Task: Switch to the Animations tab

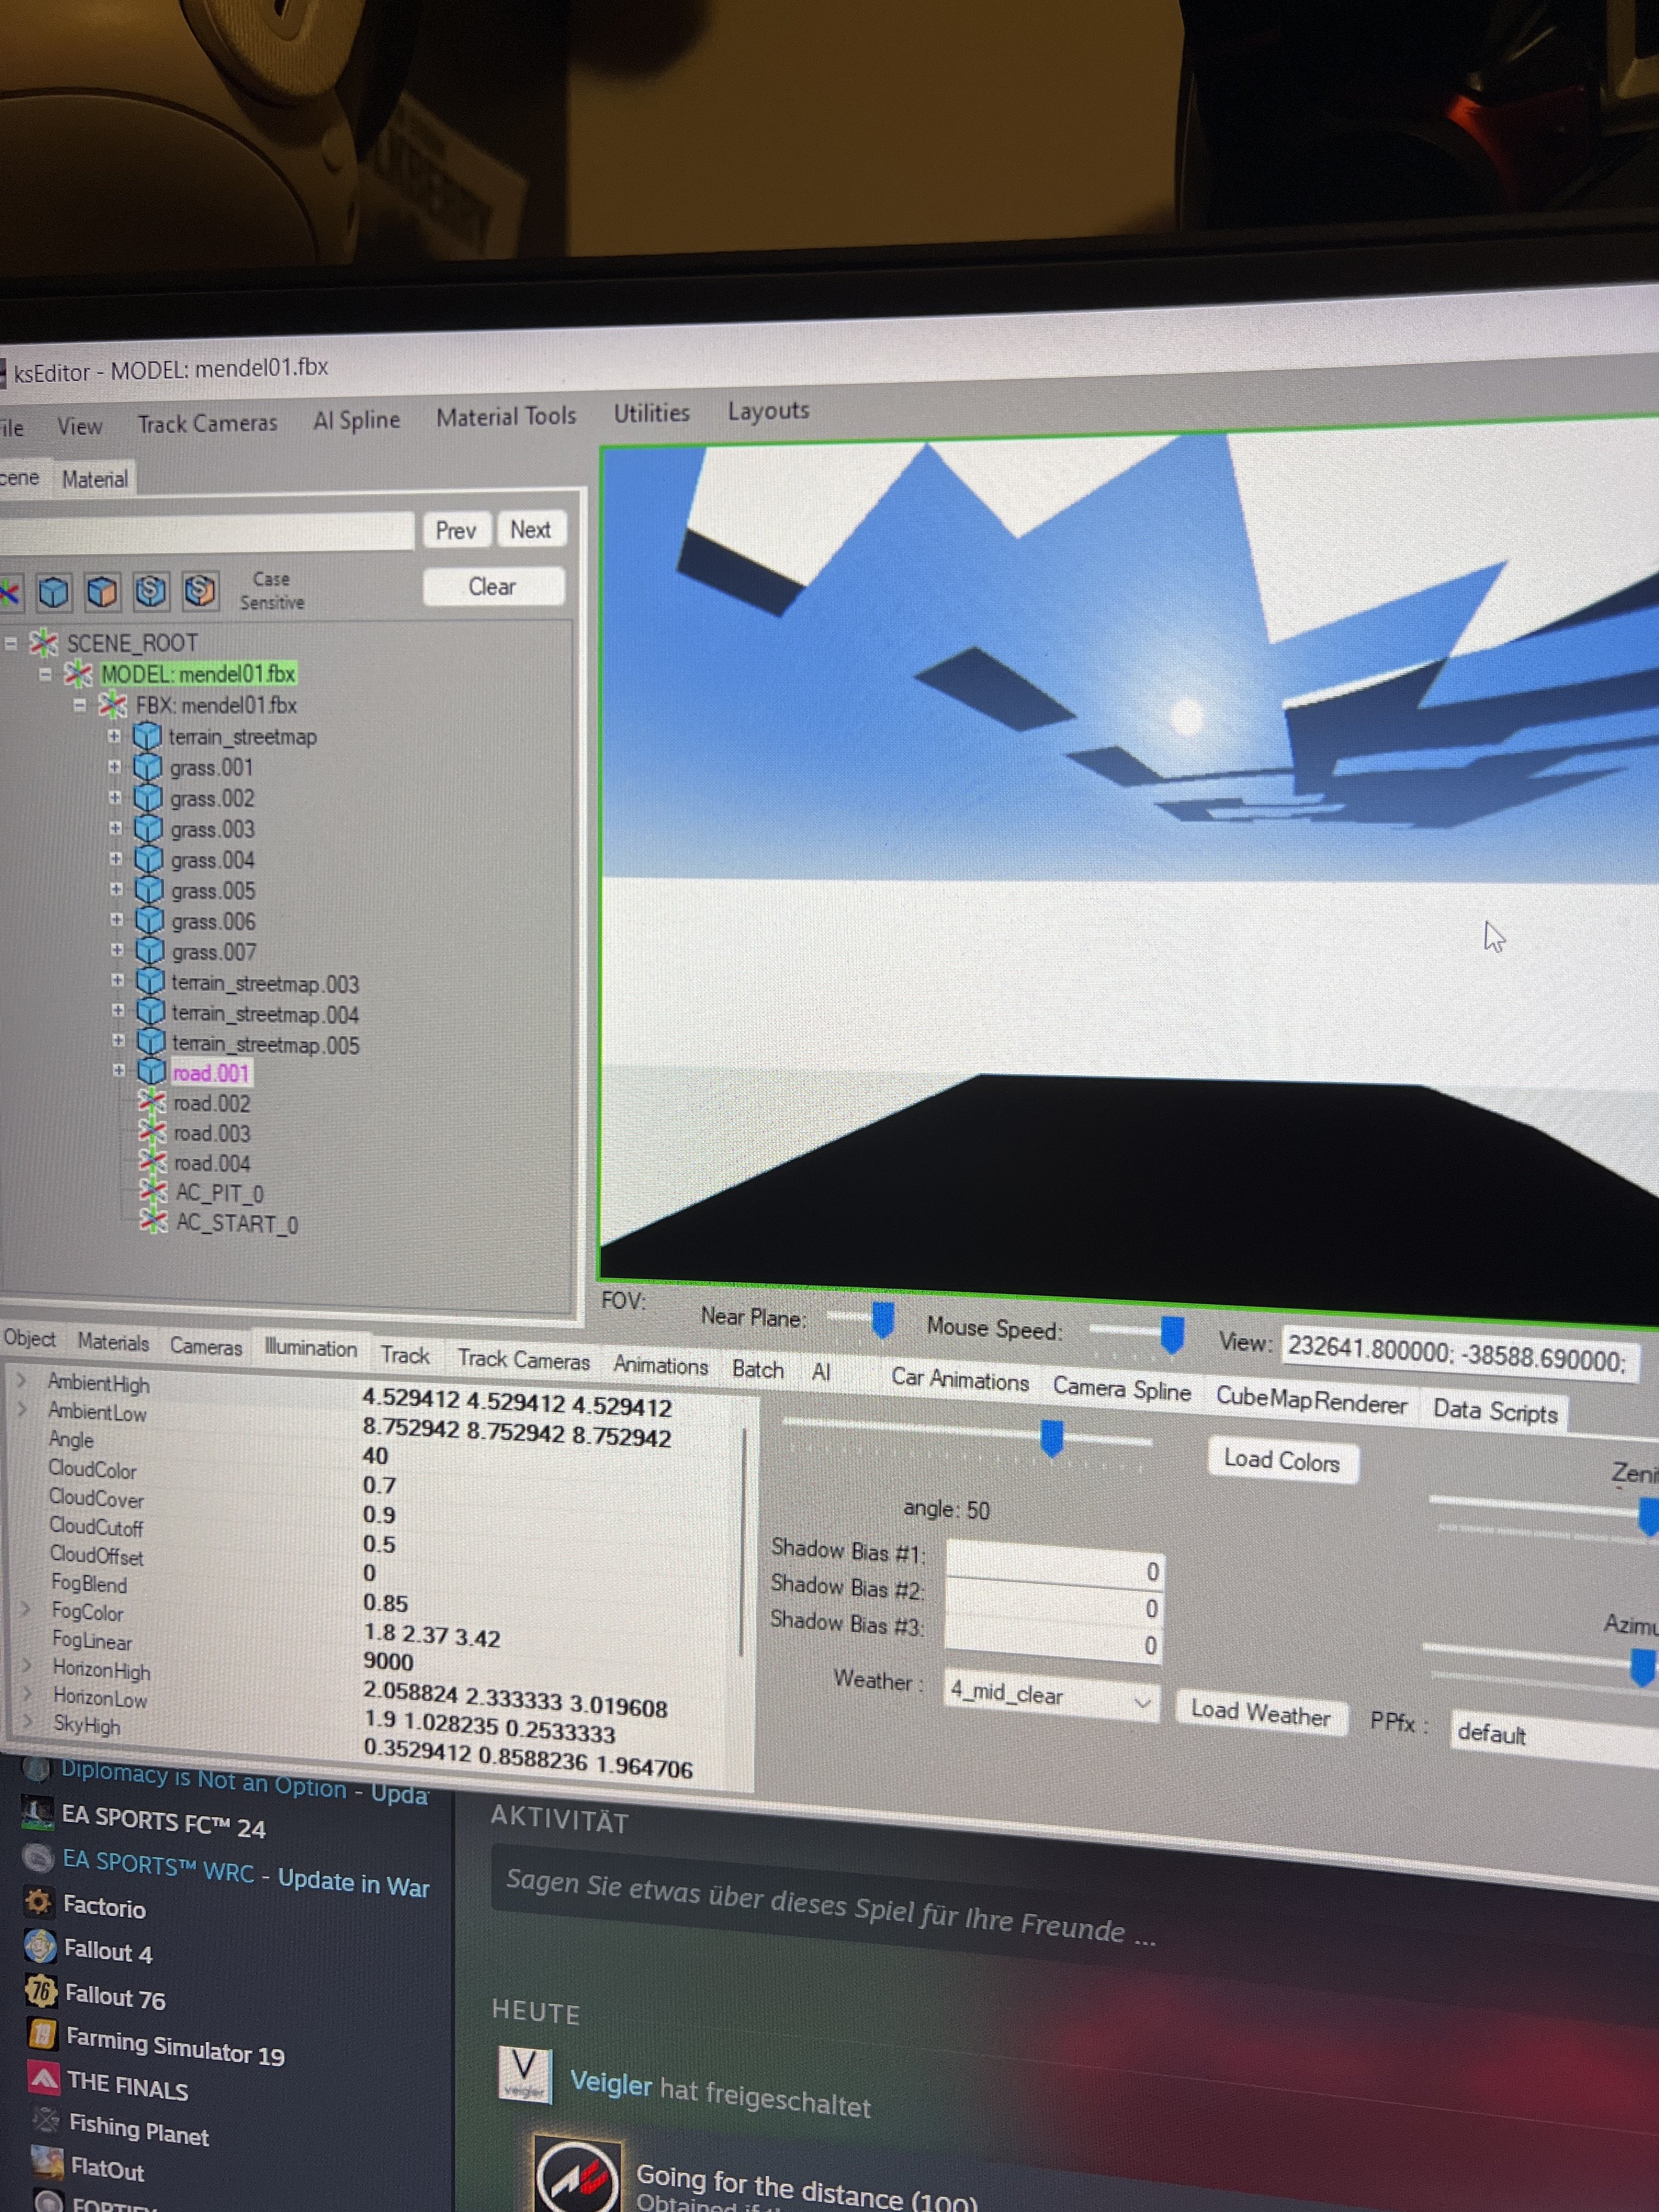Action: [x=660, y=1366]
